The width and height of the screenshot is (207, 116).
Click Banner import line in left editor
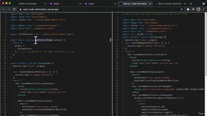(x=35, y=25)
